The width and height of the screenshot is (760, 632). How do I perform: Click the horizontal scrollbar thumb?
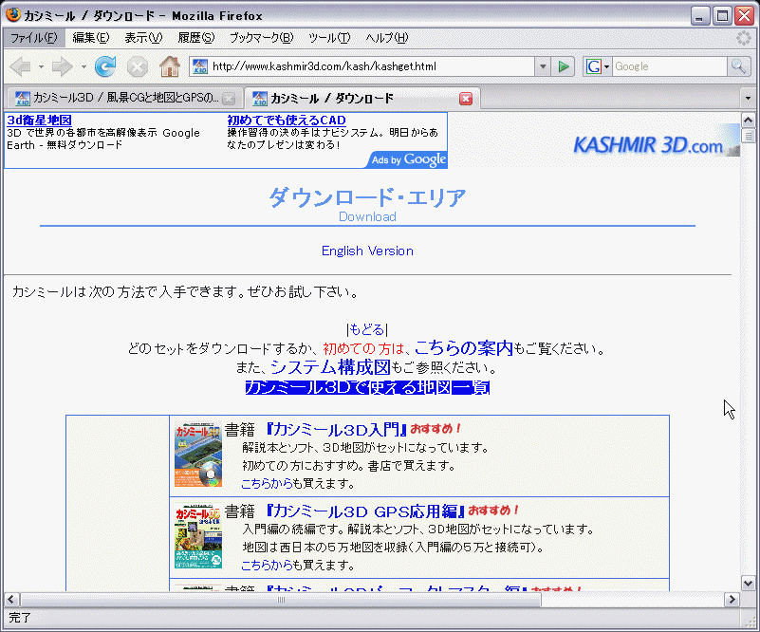point(281,600)
